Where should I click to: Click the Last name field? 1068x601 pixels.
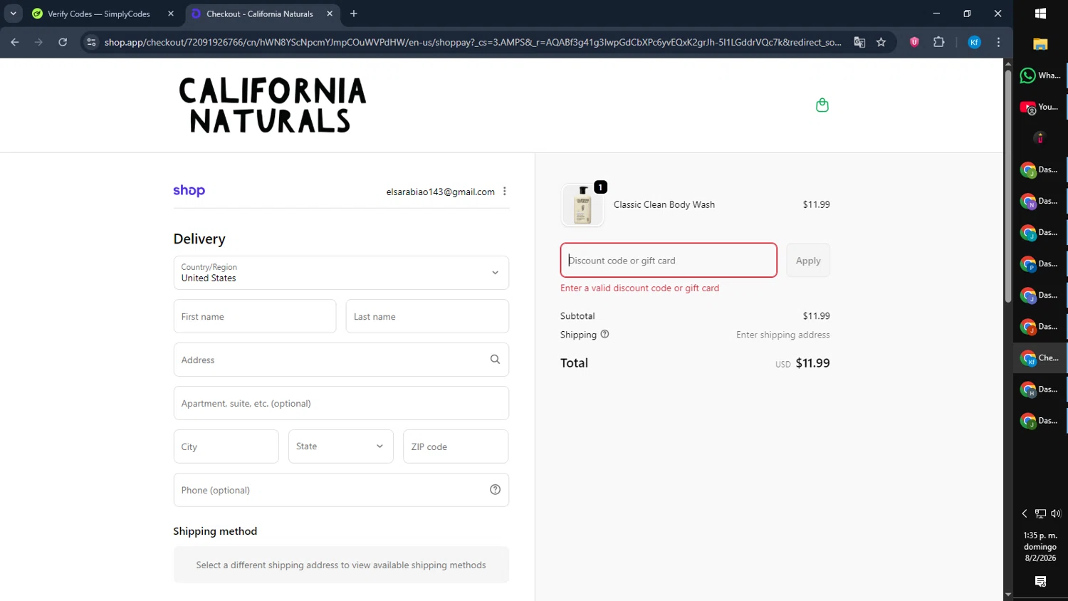tap(427, 316)
